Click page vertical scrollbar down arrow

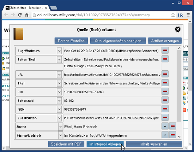[190, 144]
